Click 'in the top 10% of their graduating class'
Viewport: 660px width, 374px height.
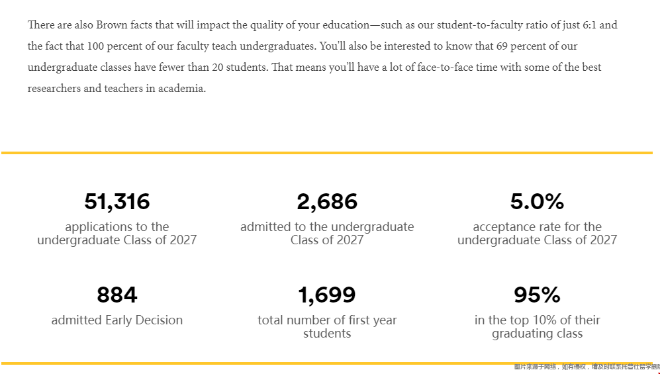tap(537, 326)
